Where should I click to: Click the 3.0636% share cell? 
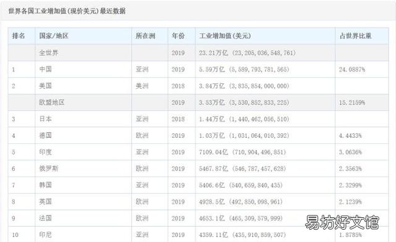tap(351, 152)
